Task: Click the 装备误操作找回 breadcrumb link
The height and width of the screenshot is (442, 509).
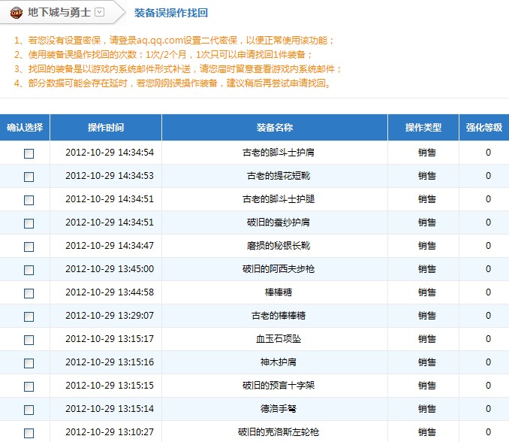Action: (170, 13)
